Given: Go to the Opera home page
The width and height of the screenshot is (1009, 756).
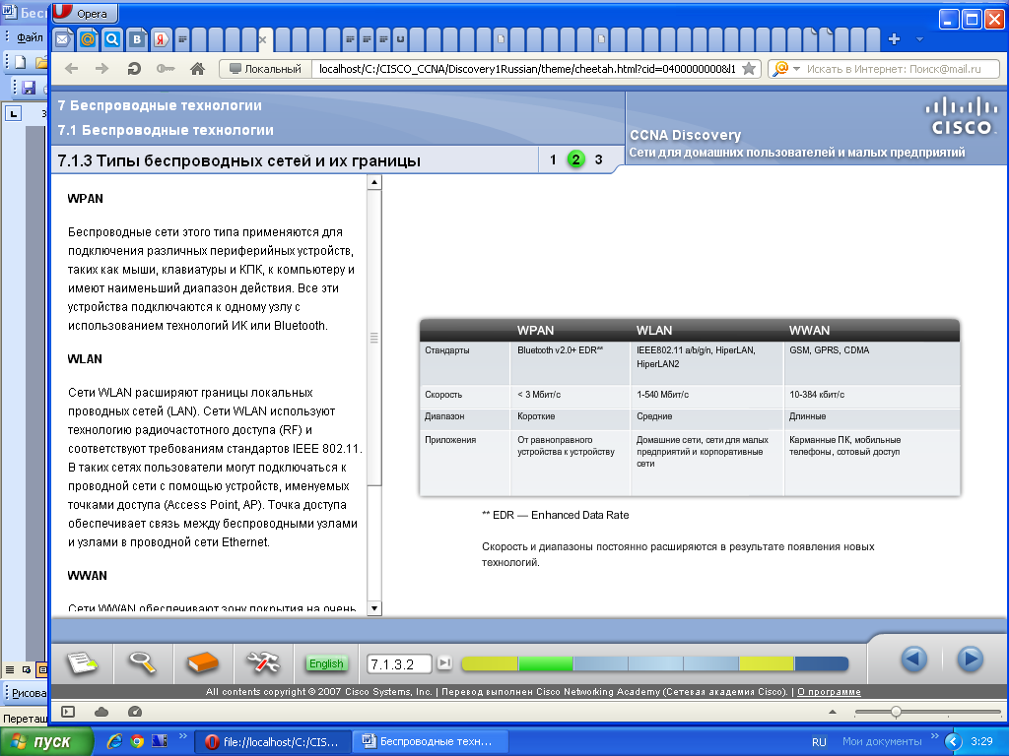Looking at the screenshot, I should pyautogui.click(x=197, y=68).
